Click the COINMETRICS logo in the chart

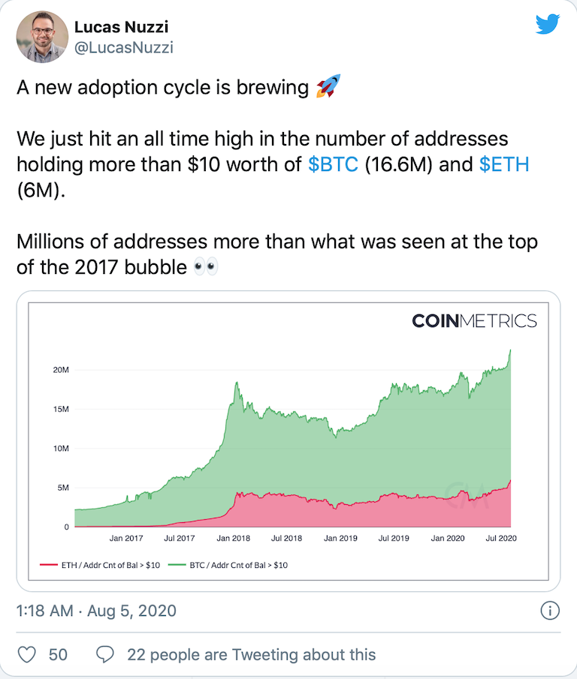[474, 321]
